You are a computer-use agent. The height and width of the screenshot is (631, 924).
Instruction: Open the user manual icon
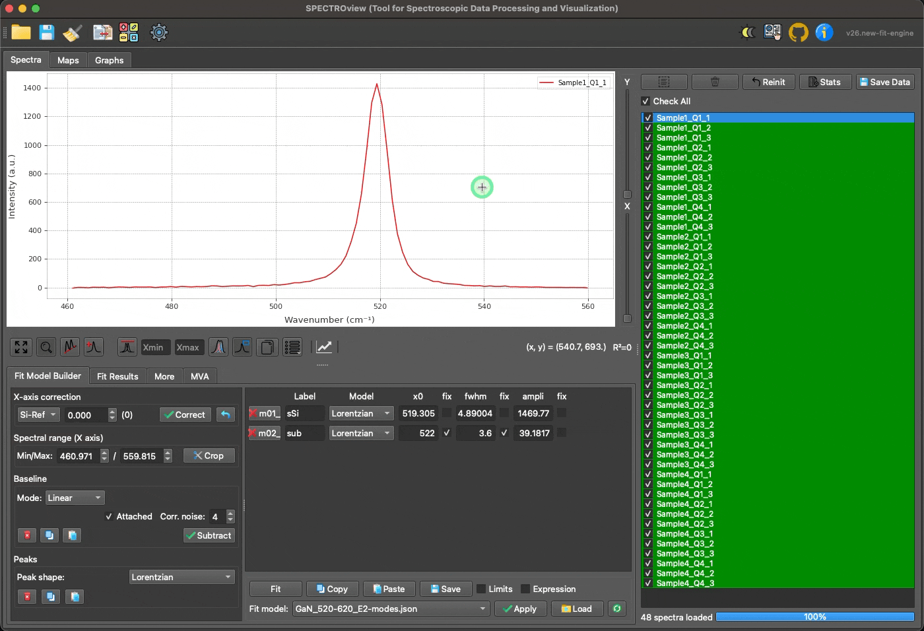(x=773, y=32)
